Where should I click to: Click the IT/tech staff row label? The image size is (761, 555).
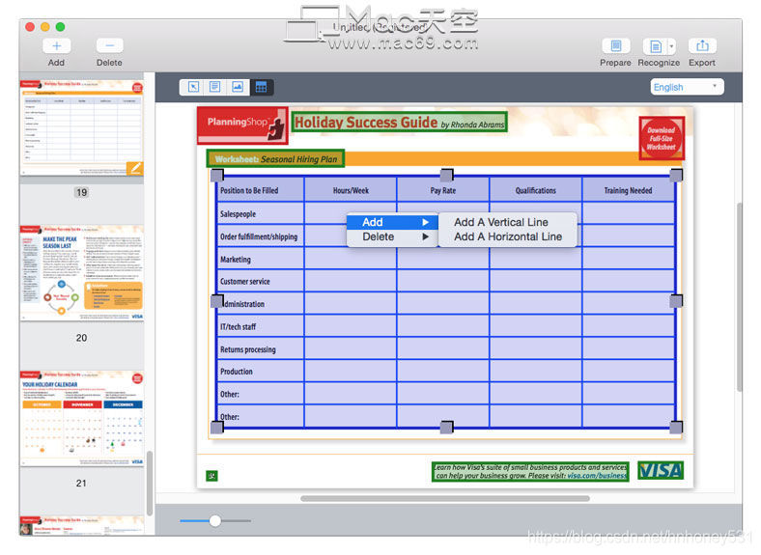pos(238,327)
